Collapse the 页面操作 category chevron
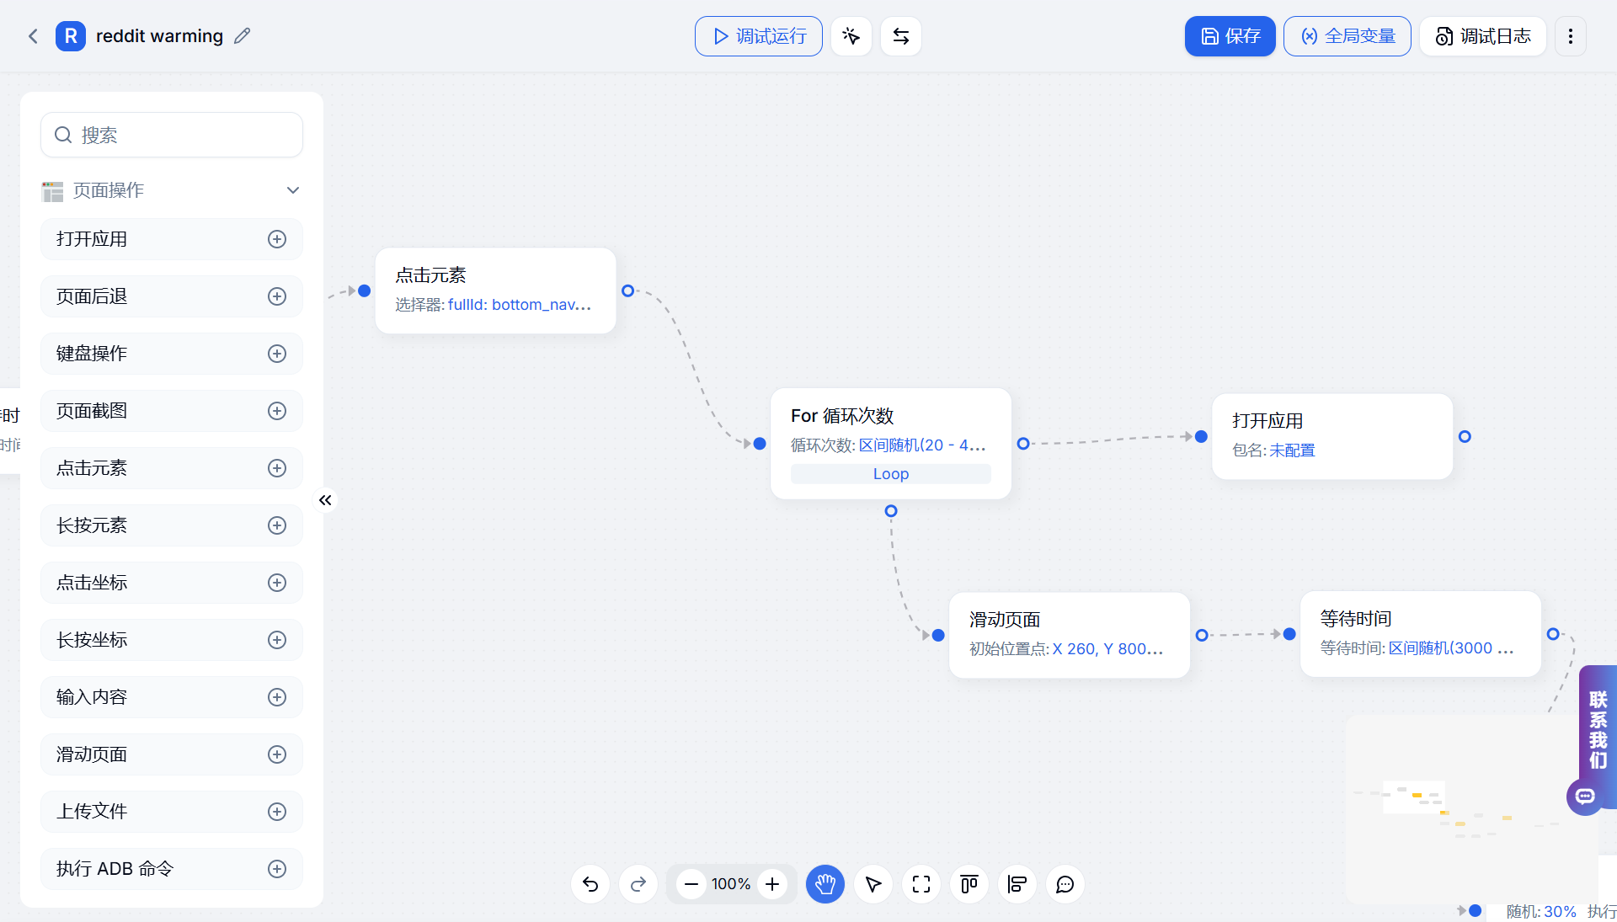Image resolution: width=1617 pixels, height=922 pixels. tap(293, 190)
